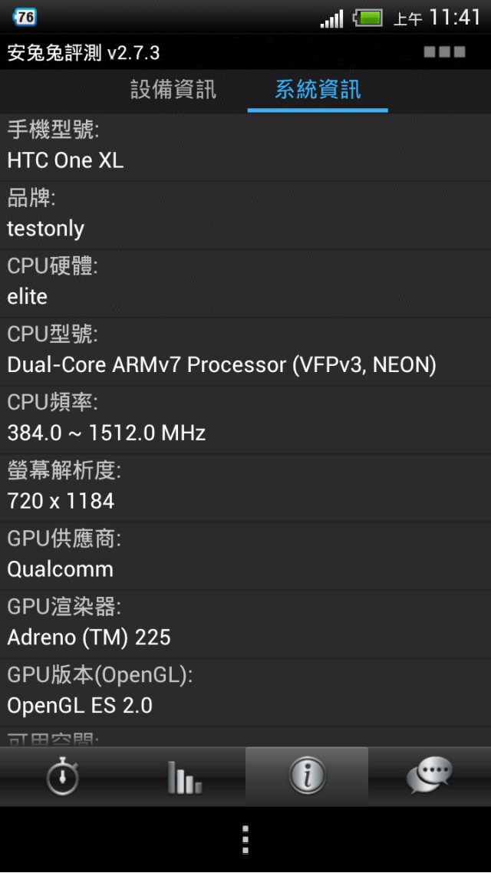Tap the 安兔兔評測 v2.7.3 title
Screen dimensions: 491x873
click(84, 53)
